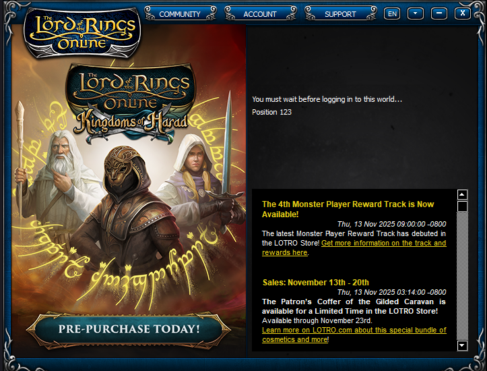This screenshot has width=487, height=371.
Task: Close the launcher with X button
Action: point(463,13)
